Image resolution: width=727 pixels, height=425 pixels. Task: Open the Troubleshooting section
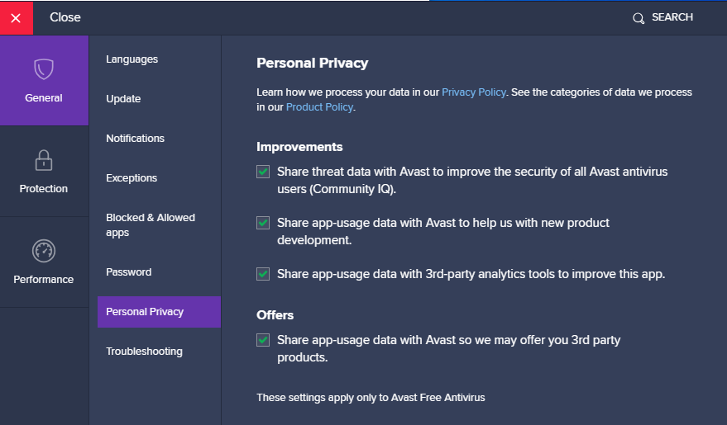coord(144,352)
